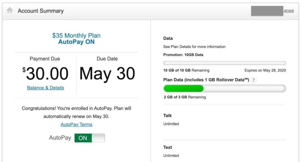The height and width of the screenshot is (162, 301).
Task: Open the Balance & Details link
Action: (45, 88)
